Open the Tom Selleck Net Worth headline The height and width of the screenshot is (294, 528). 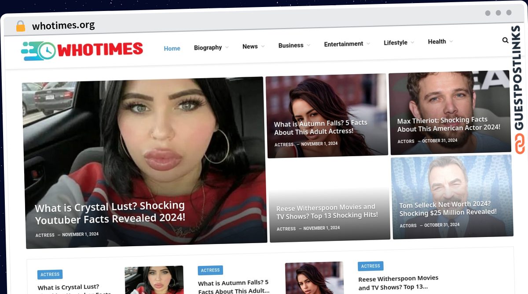pyautogui.click(x=448, y=209)
